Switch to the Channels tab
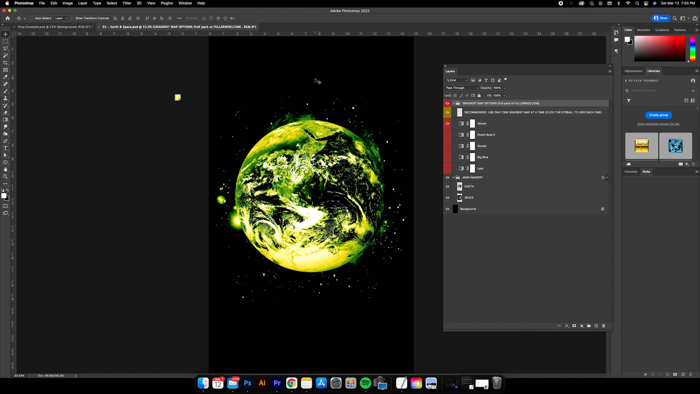This screenshot has height=394, width=700. click(631, 171)
